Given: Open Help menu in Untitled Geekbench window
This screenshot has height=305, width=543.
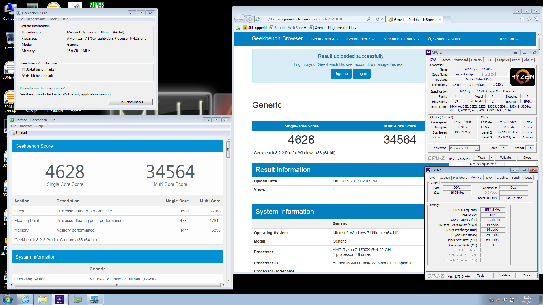Looking at the screenshot, I should [x=39, y=126].
